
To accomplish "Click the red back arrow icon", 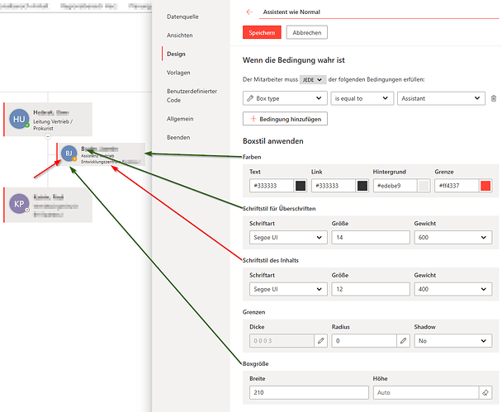I will tap(249, 12).
